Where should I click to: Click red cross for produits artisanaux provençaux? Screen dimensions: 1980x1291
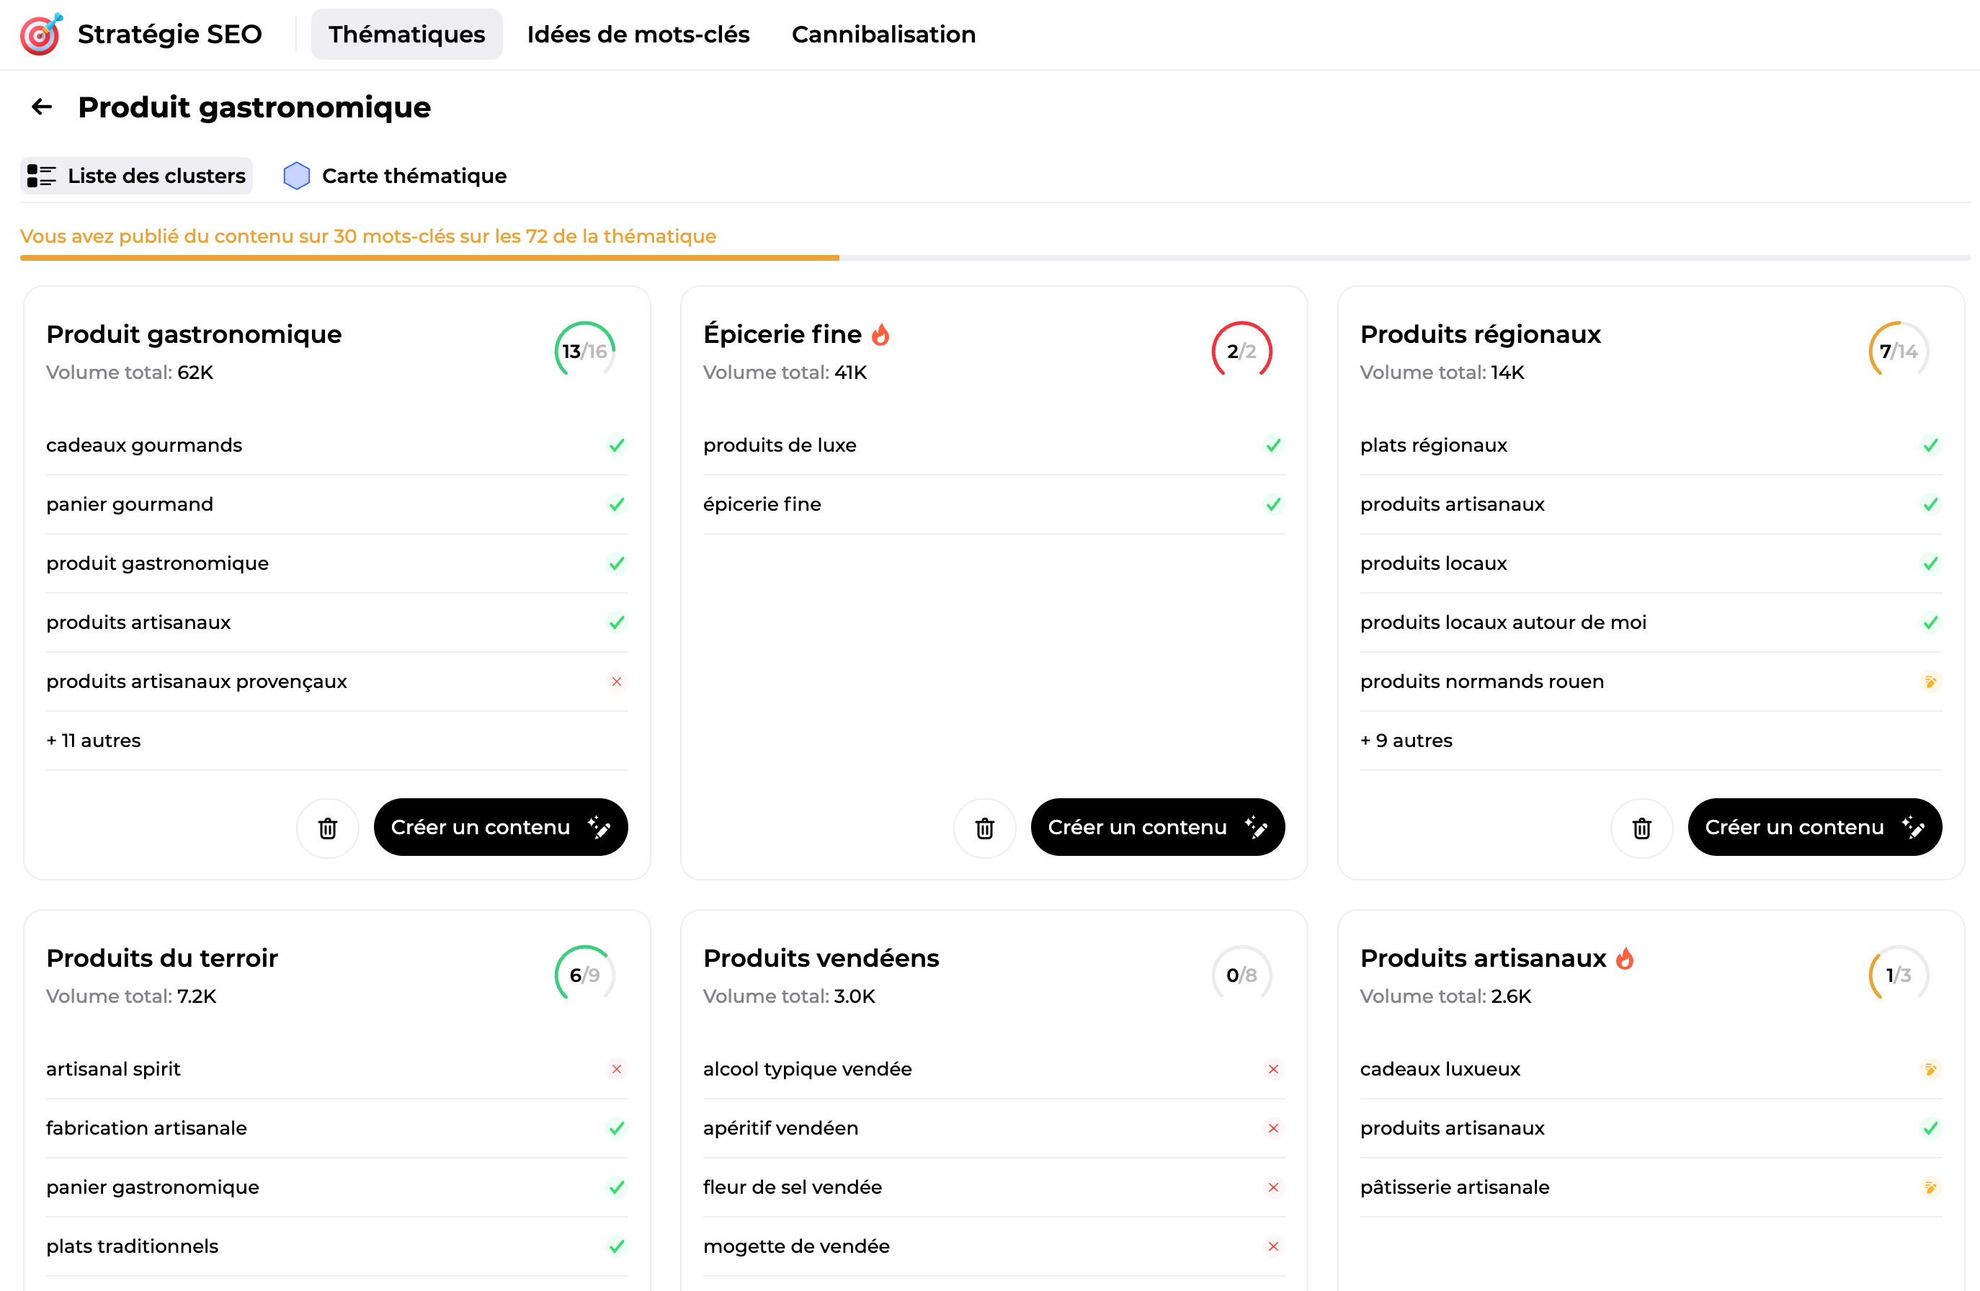coord(617,682)
